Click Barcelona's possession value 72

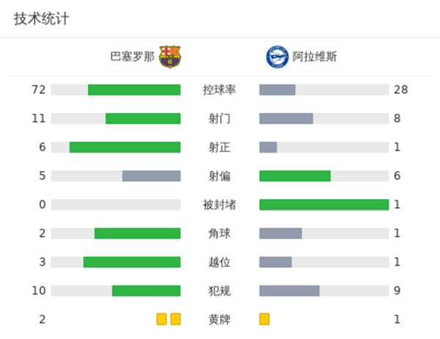click(x=39, y=90)
